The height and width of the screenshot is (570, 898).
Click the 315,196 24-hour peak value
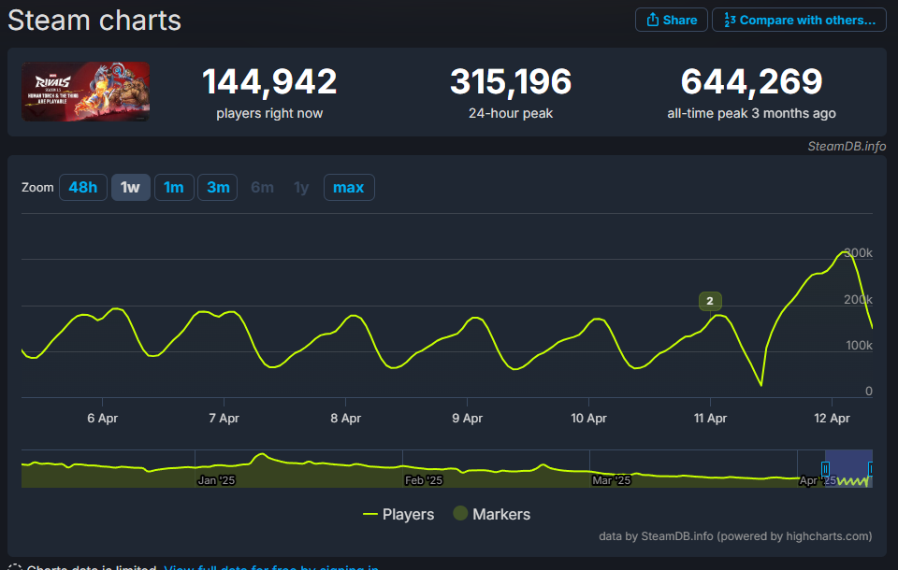pyautogui.click(x=511, y=81)
